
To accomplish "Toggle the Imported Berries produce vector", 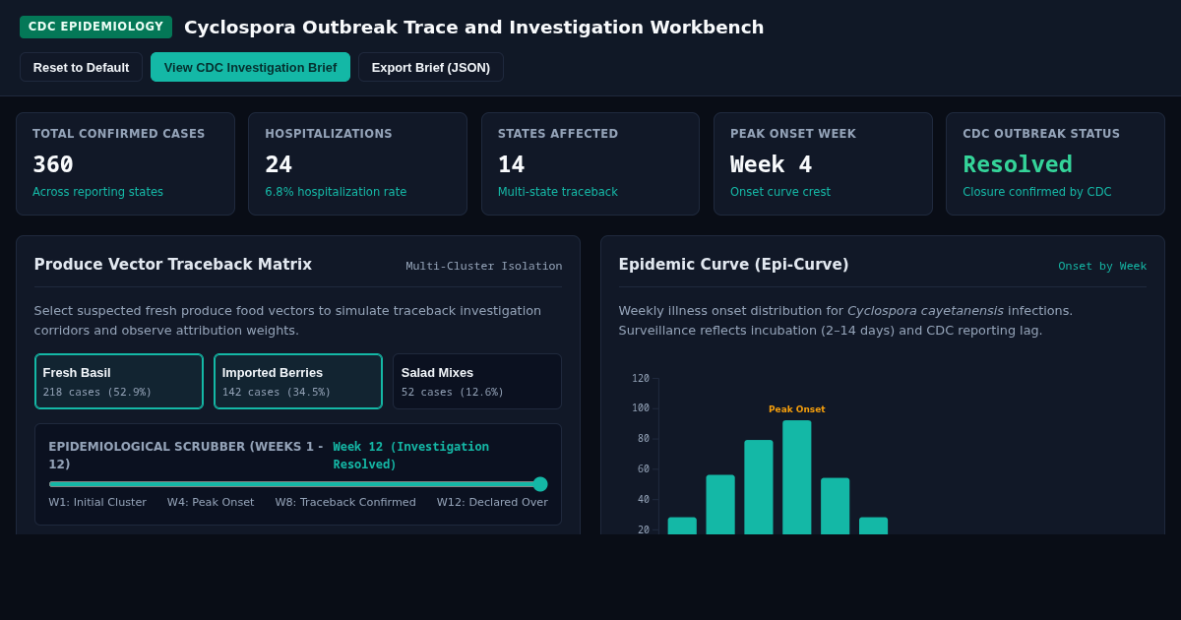I will point(298,382).
